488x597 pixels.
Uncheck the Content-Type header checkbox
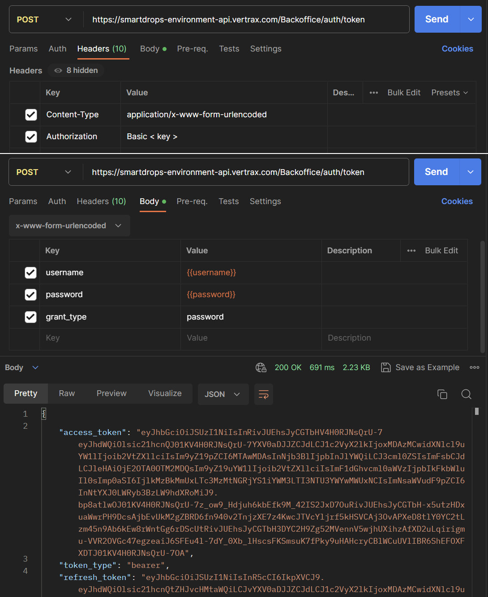pos(31,115)
